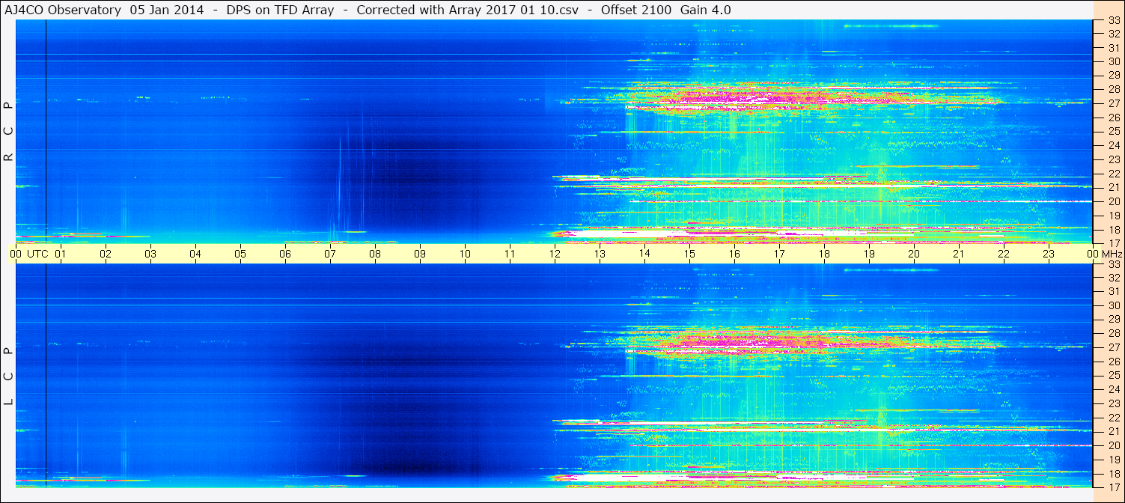The height and width of the screenshot is (503, 1125).
Task: Select the 03 hour tick on time axis
Action: click(150, 254)
